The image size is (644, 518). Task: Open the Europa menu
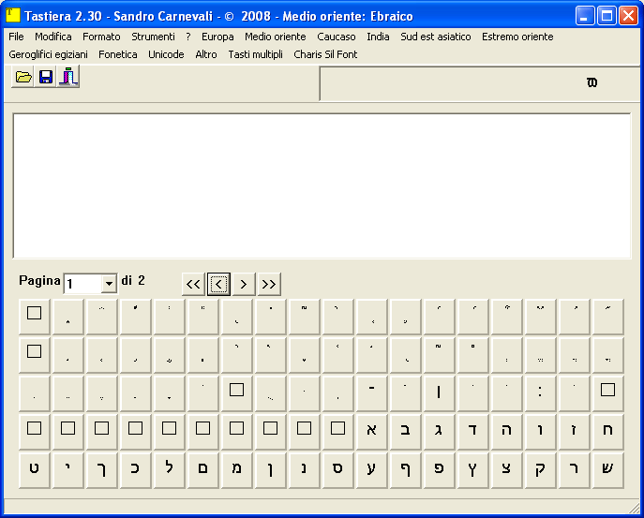click(217, 37)
